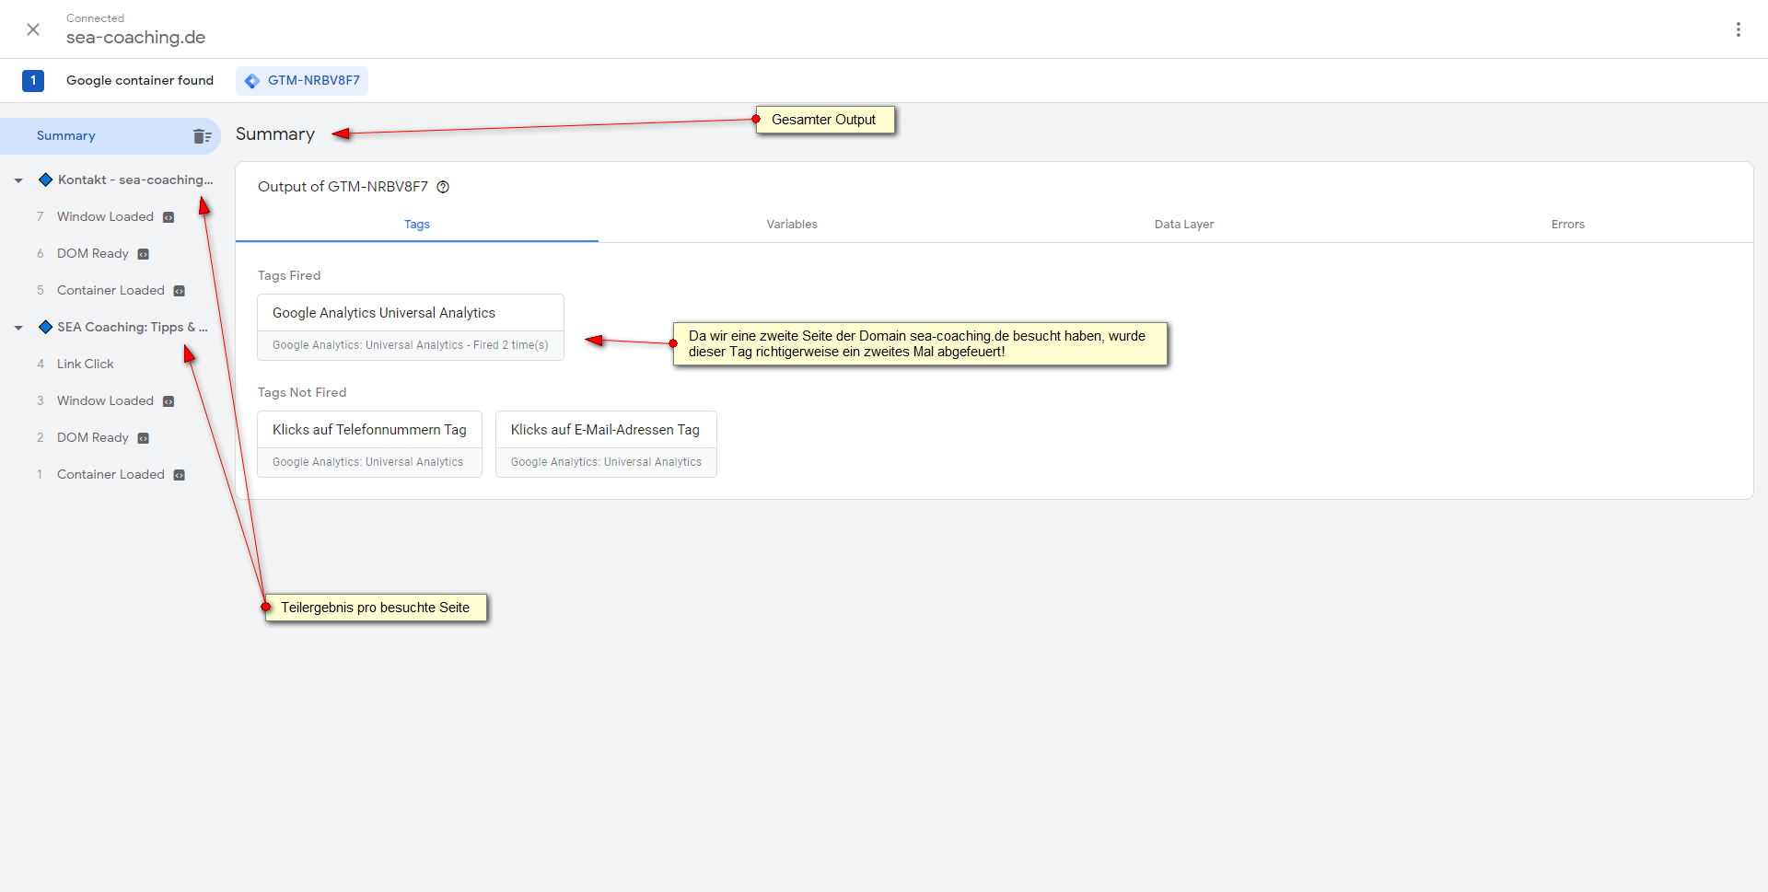Select the Summary item in sidebar

coord(110,136)
